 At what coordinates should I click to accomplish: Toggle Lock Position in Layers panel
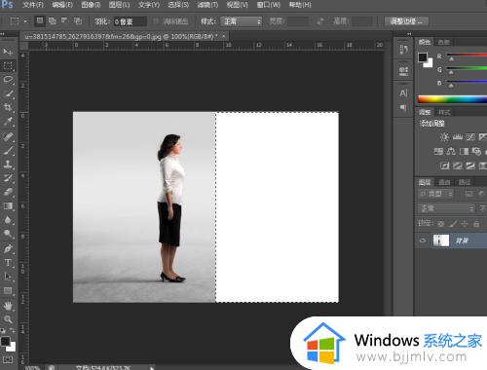click(465, 224)
